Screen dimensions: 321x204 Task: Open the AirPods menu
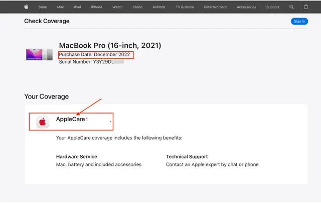point(159,7)
